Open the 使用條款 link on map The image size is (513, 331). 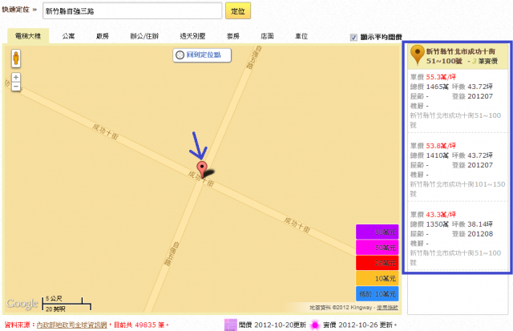click(x=387, y=308)
